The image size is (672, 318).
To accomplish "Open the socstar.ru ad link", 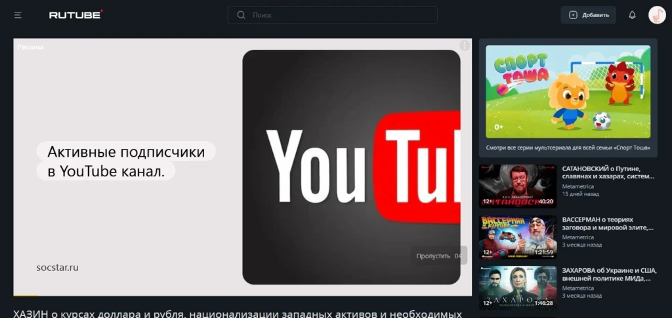I will pos(58,268).
